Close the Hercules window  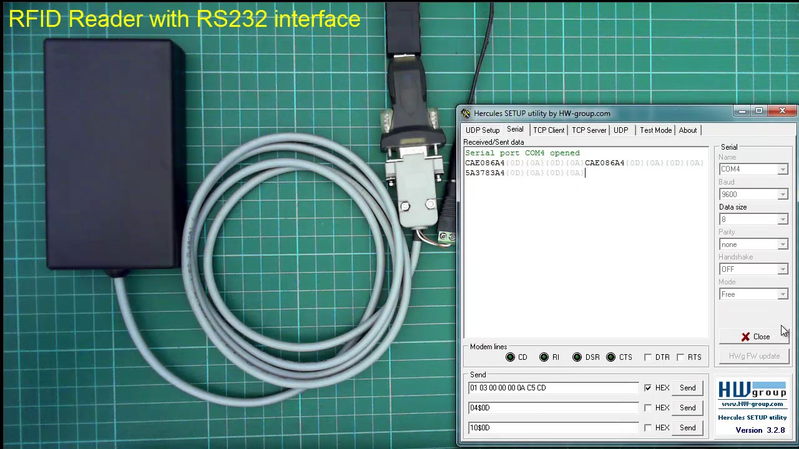pyautogui.click(x=782, y=111)
